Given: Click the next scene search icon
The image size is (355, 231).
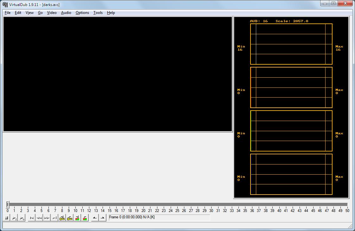Looking at the screenshot, I should [x=85, y=218].
